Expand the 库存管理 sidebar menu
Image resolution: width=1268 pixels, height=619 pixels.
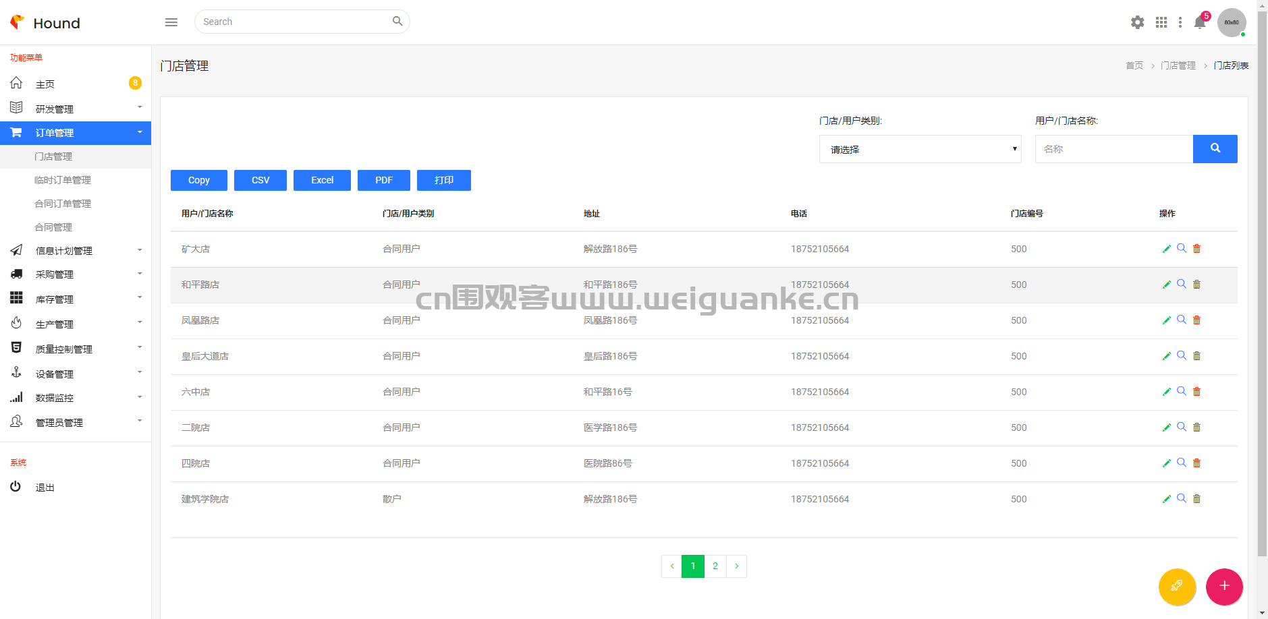coord(76,299)
